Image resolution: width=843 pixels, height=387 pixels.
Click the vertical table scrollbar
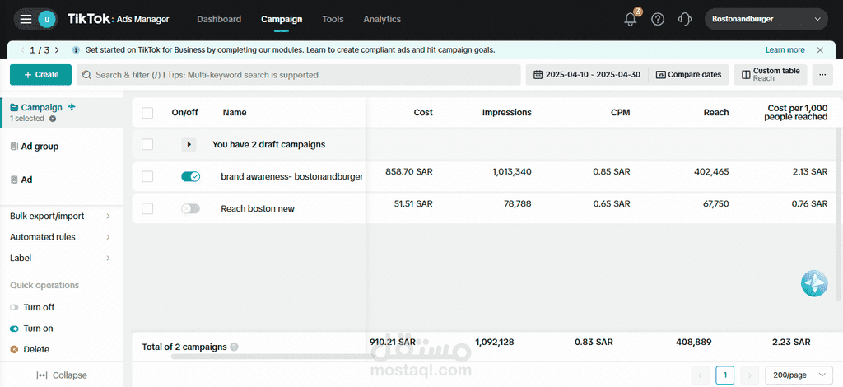pyautogui.click(x=837, y=214)
